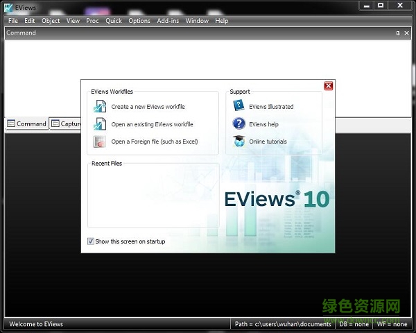Click the Open an existing EViews workfile icon
The height and width of the screenshot is (333, 416).
click(x=100, y=124)
